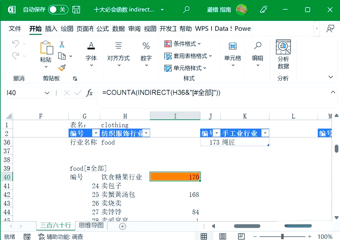Switch to the 插入 tab
Viewport: 340px width, 240px height.
(x=51, y=29)
